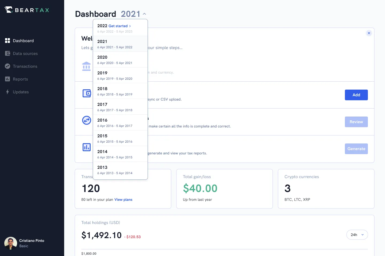This screenshot has height=256, width=385.
Task: Select the Dashboard icon in sidebar
Action: (x=7, y=41)
